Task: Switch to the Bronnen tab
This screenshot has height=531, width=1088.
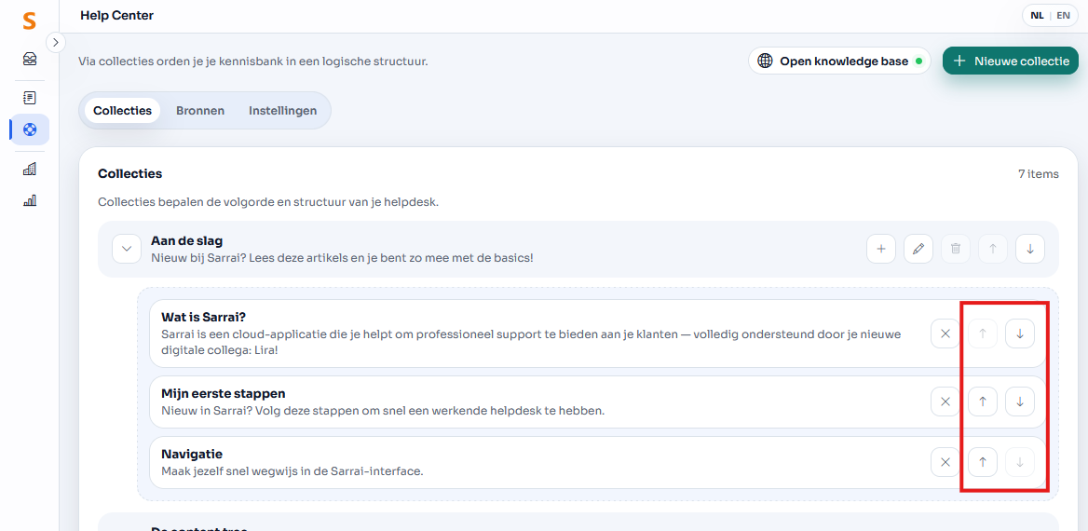Action: (x=200, y=111)
